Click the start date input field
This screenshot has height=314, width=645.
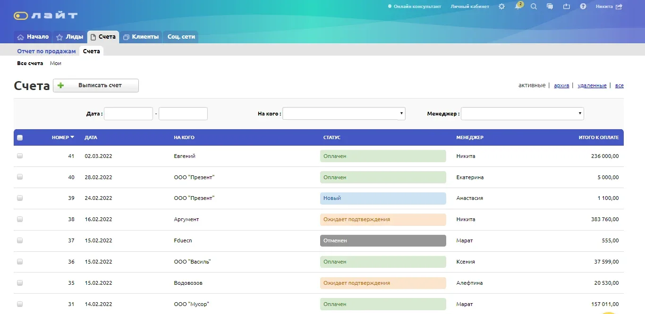click(128, 114)
